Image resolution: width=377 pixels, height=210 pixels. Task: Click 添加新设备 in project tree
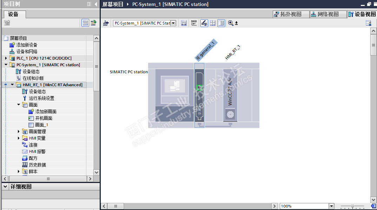(x=27, y=45)
